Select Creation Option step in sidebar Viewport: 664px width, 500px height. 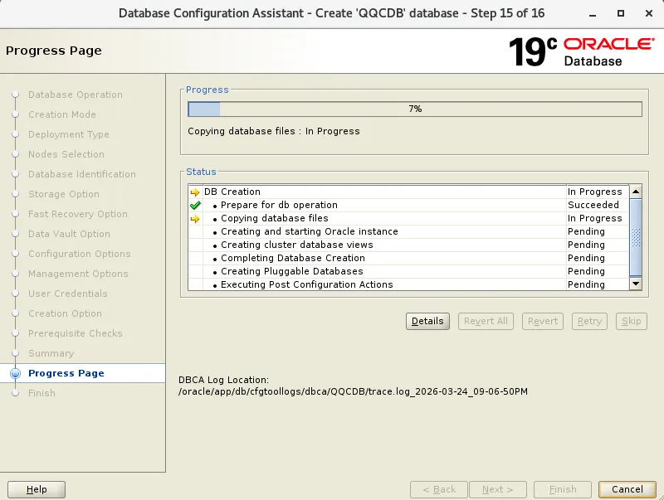65,313
